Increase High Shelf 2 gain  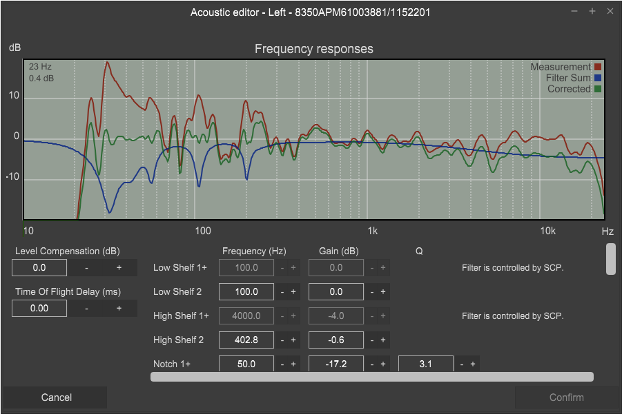(383, 340)
